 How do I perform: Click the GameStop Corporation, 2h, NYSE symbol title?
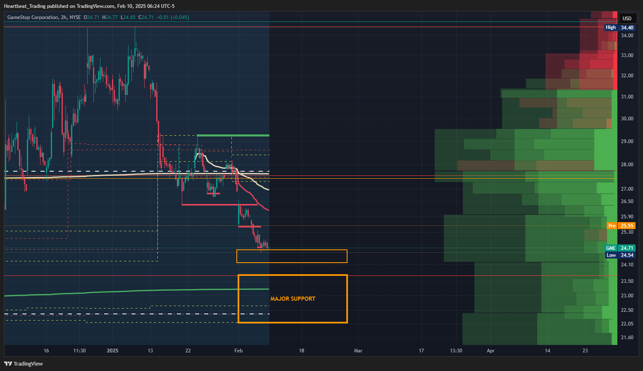point(44,17)
